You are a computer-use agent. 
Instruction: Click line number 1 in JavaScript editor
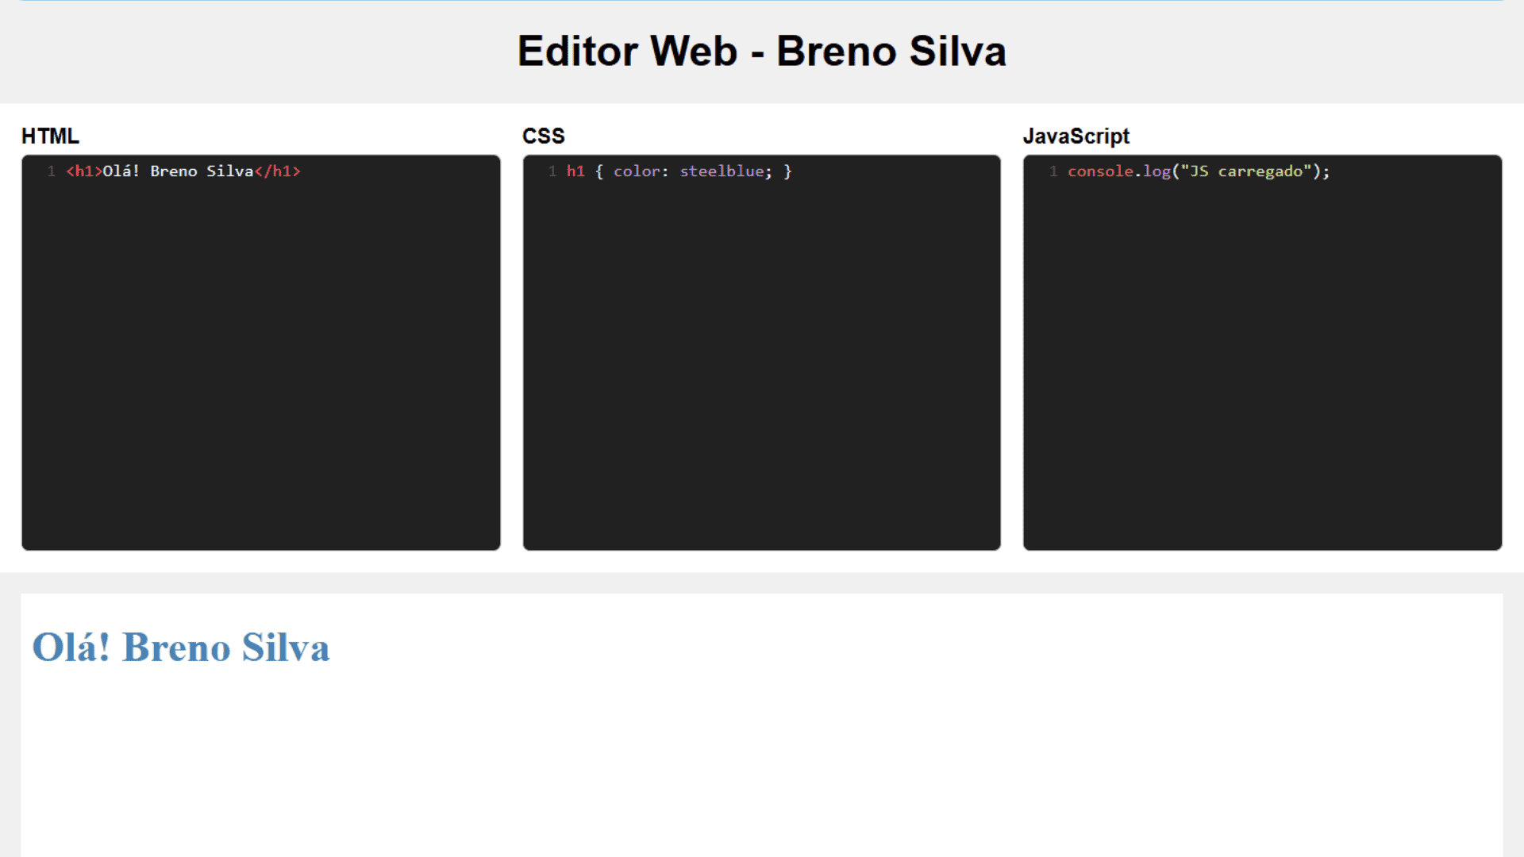1053,171
